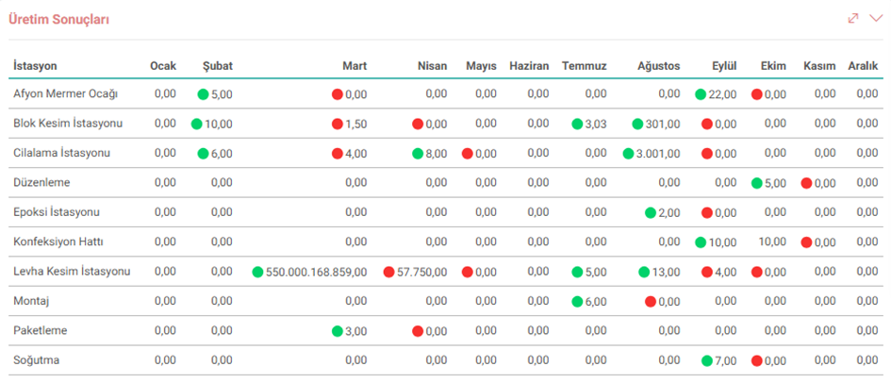The image size is (891, 383).
Task: Select the Paketleme row label
Action: click(41, 331)
